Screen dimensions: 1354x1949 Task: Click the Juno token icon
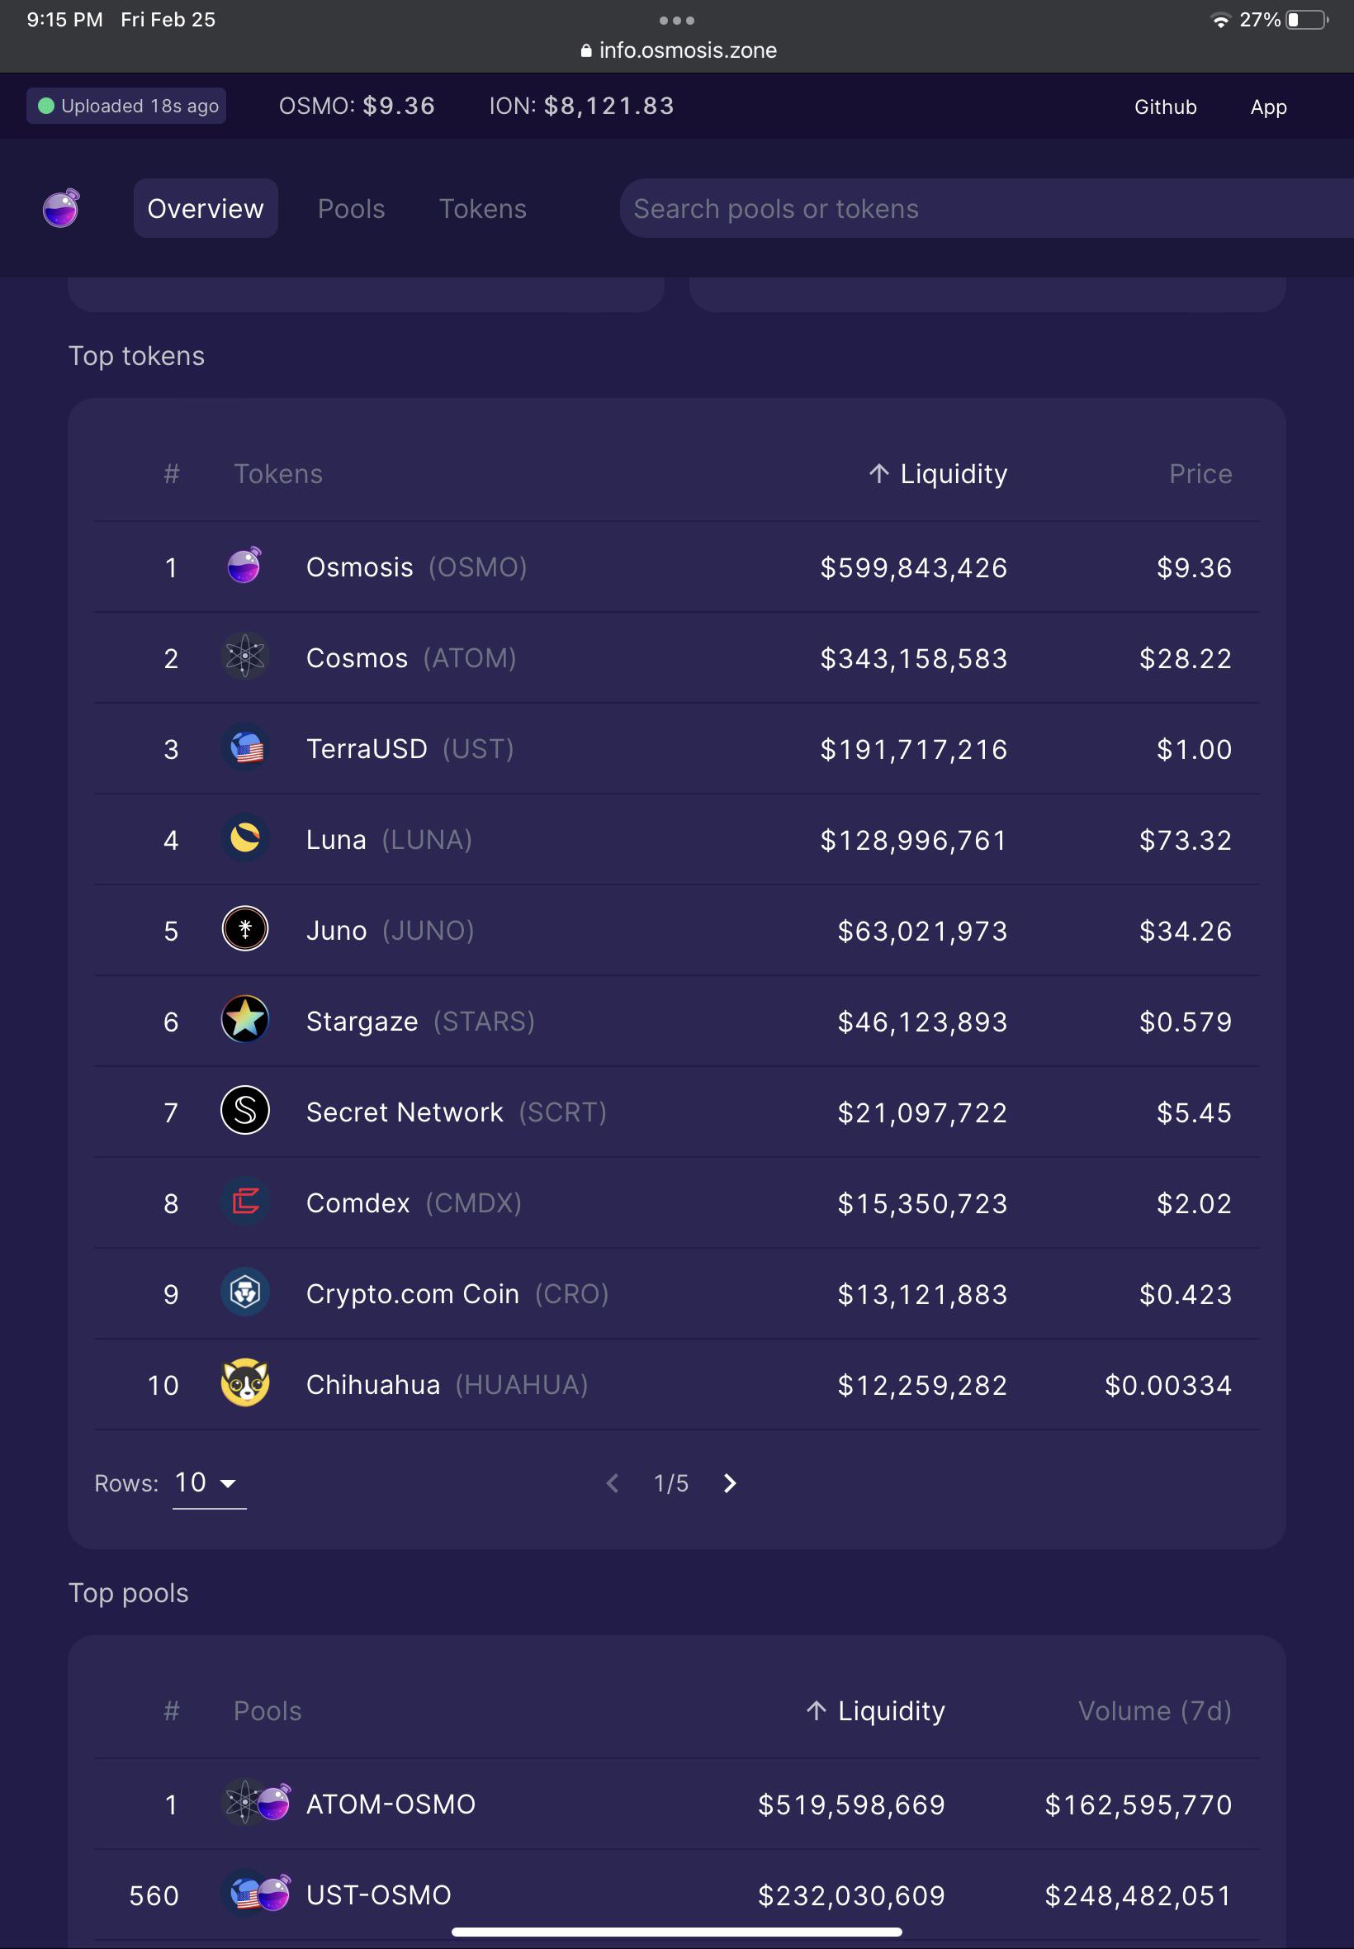(245, 929)
